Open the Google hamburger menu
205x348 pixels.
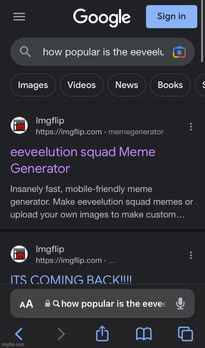pos(19,17)
